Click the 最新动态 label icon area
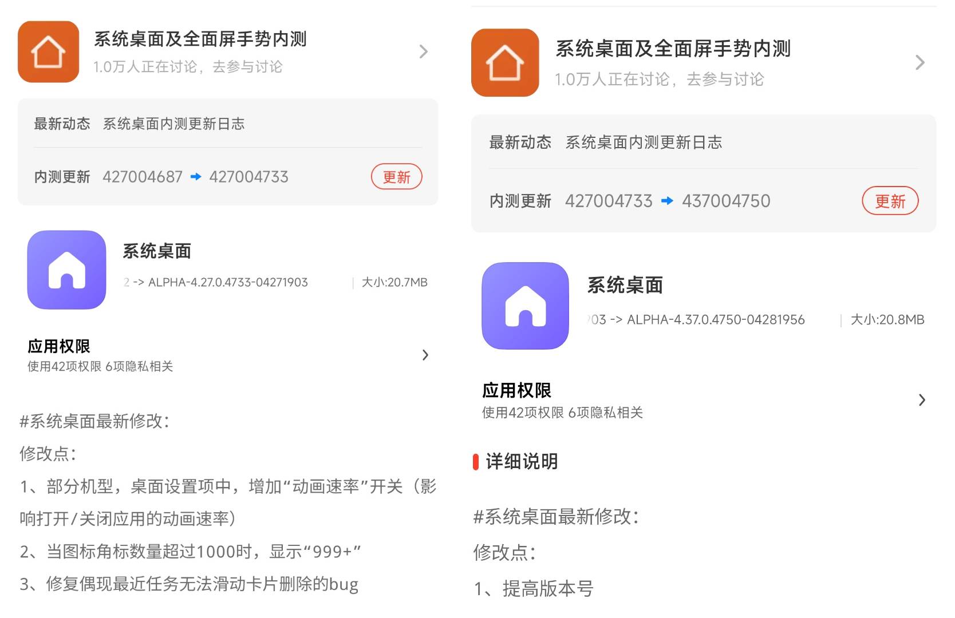 62,123
